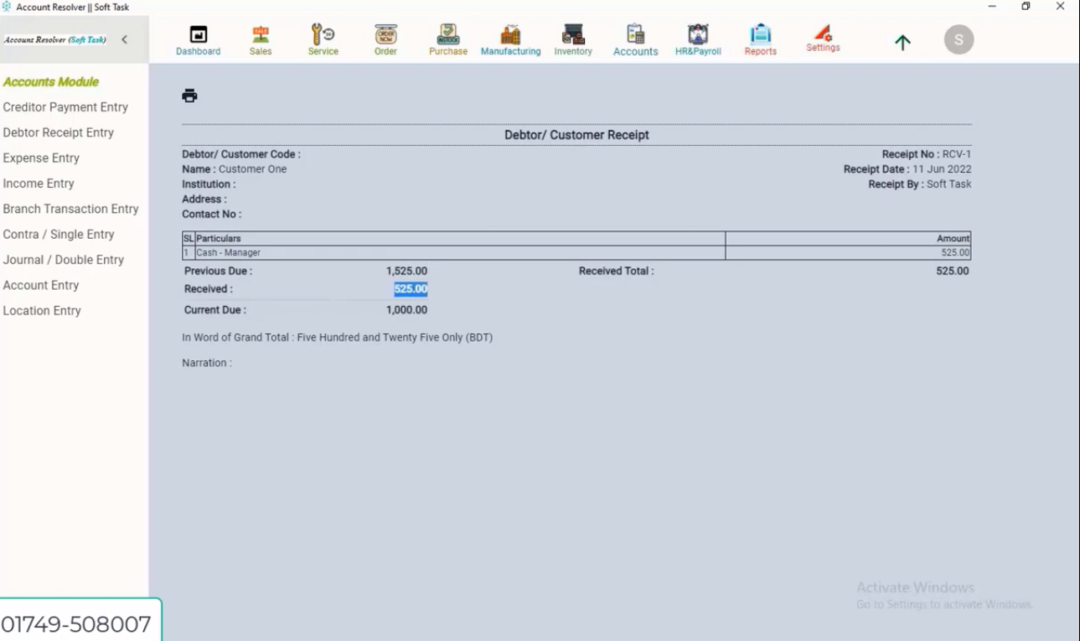This screenshot has width=1080, height=641.
Task: Open the Inventory module icon
Action: click(x=572, y=38)
